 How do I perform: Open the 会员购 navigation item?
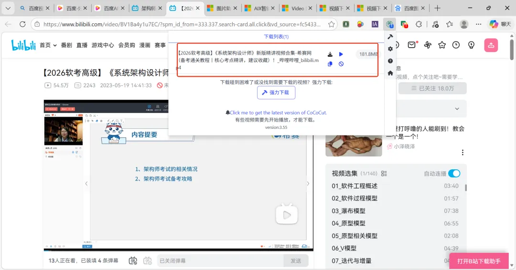(x=127, y=45)
